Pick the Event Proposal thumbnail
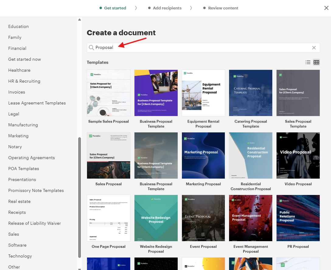This screenshot has height=270, width=331. tap(203, 218)
